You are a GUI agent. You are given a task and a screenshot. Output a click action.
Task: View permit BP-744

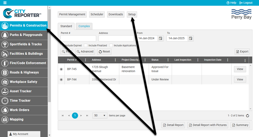[x=240, y=79]
